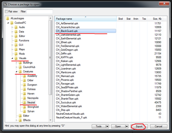Expand the Effects folder node

[17, 120]
